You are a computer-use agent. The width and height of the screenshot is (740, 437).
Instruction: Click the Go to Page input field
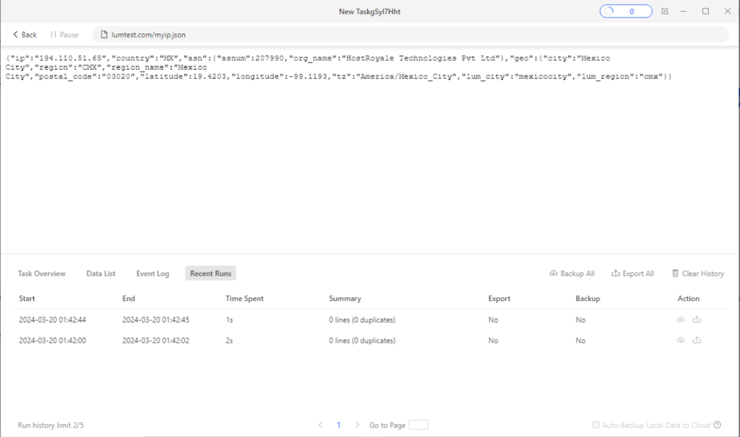[418, 425]
